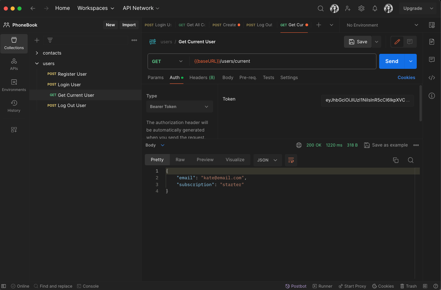Switch to the Tests tab
The height and width of the screenshot is (290, 441).
(x=268, y=78)
